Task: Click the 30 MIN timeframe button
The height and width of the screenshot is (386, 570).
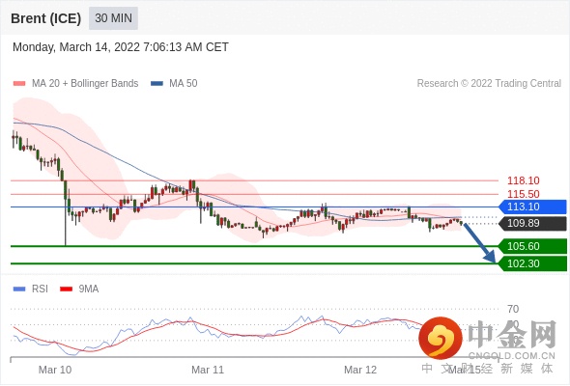Action: (113, 17)
